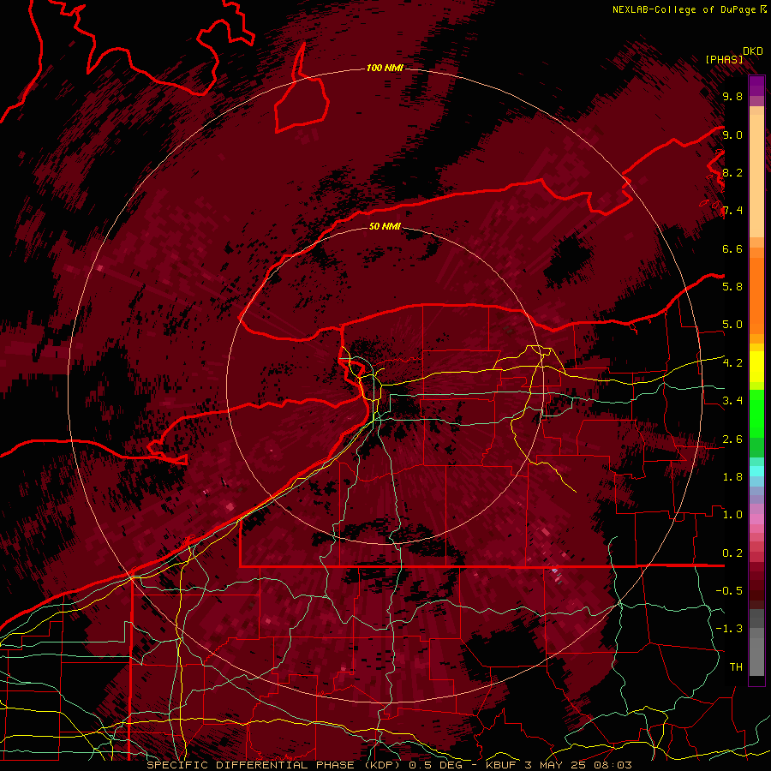771x771 pixels.
Task: Click the purple top segment of the color bar
Action: point(756,86)
